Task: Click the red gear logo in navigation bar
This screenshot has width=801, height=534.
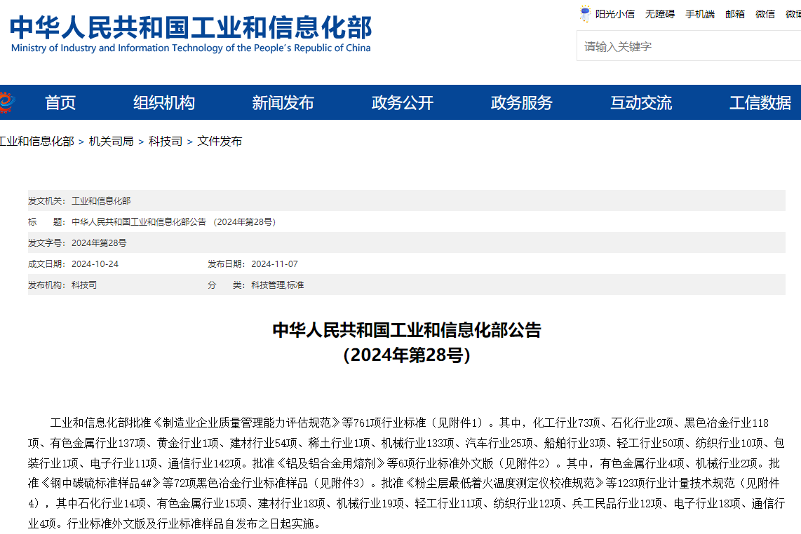Action: pos(4,102)
